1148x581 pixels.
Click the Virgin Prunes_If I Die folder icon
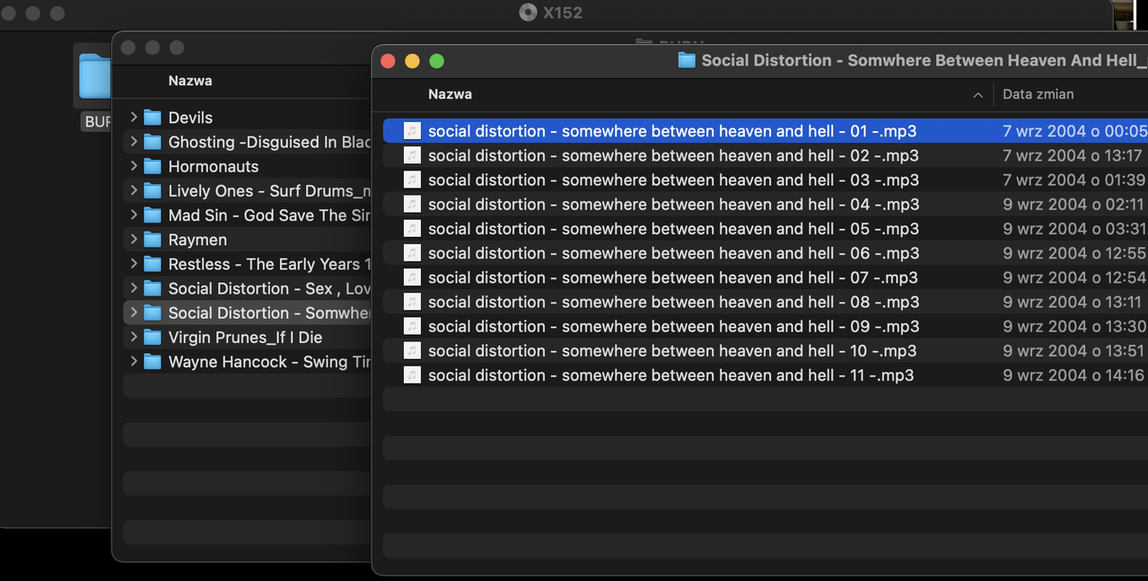coord(153,338)
